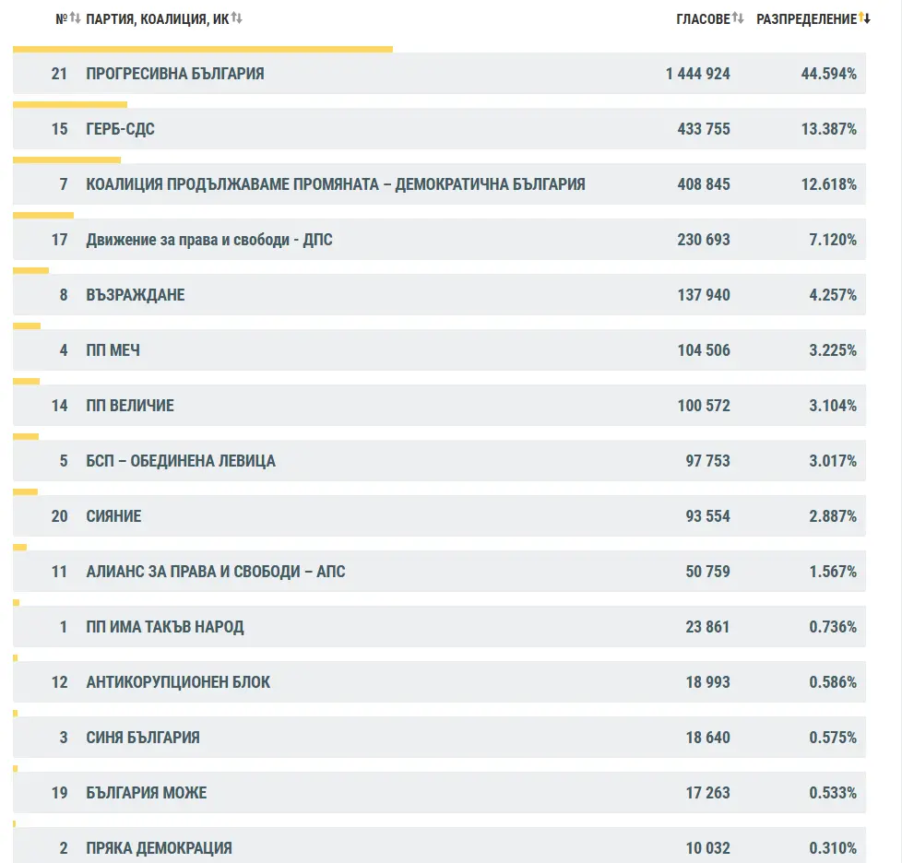The height and width of the screenshot is (863, 902).
Task: Sort by votes using the ГЛАСОВЕ arrows
Action: (x=738, y=18)
